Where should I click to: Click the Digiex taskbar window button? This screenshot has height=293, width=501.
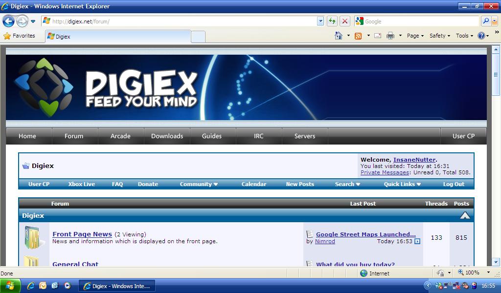click(x=117, y=286)
